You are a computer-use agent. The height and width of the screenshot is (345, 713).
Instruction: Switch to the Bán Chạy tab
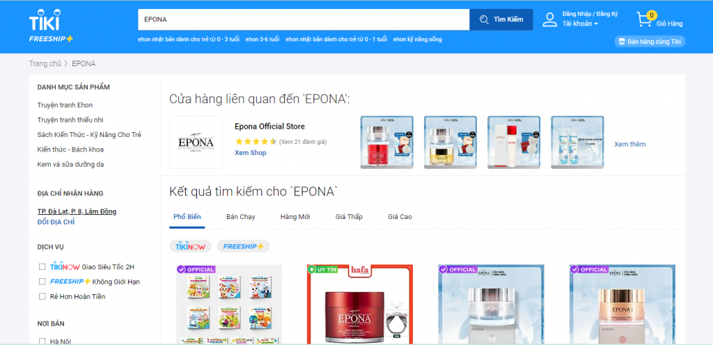point(240,217)
